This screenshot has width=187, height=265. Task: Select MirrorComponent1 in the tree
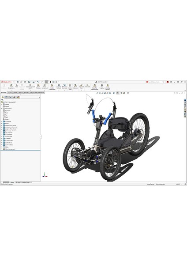click(9, 149)
